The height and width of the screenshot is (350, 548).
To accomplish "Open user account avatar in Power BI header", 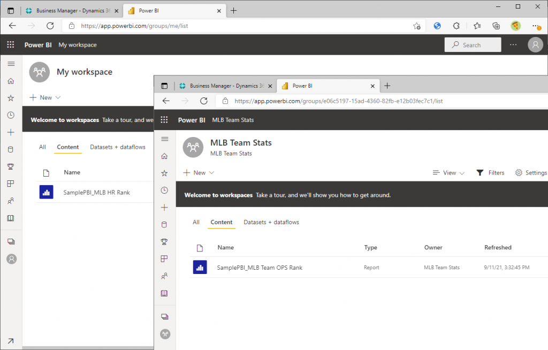I will (535, 45).
